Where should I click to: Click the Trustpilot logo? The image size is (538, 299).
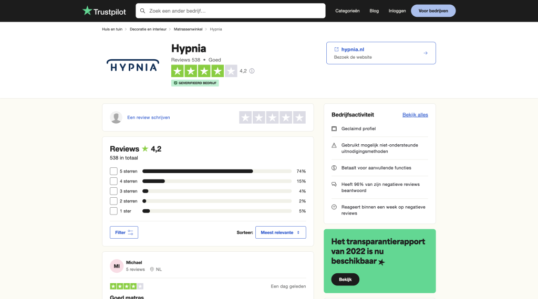tap(105, 11)
